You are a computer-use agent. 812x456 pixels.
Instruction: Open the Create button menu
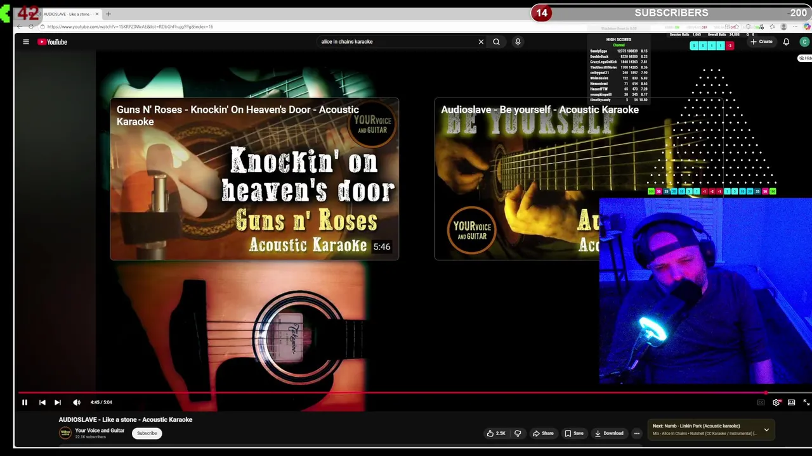(x=761, y=42)
